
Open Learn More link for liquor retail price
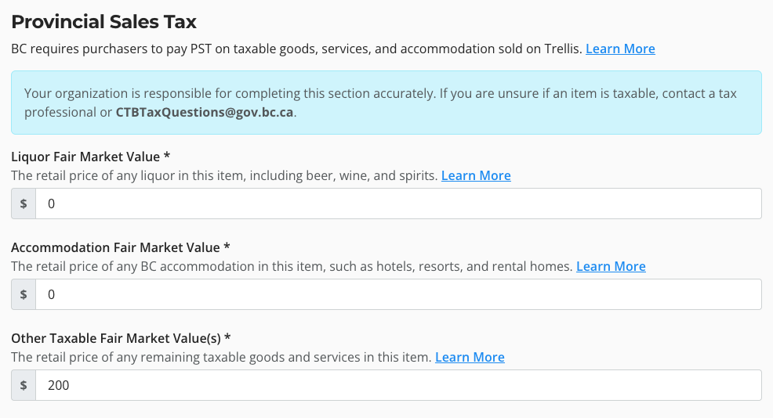476,175
